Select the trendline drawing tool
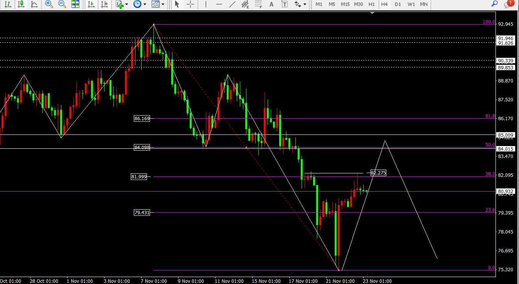 [232, 4]
